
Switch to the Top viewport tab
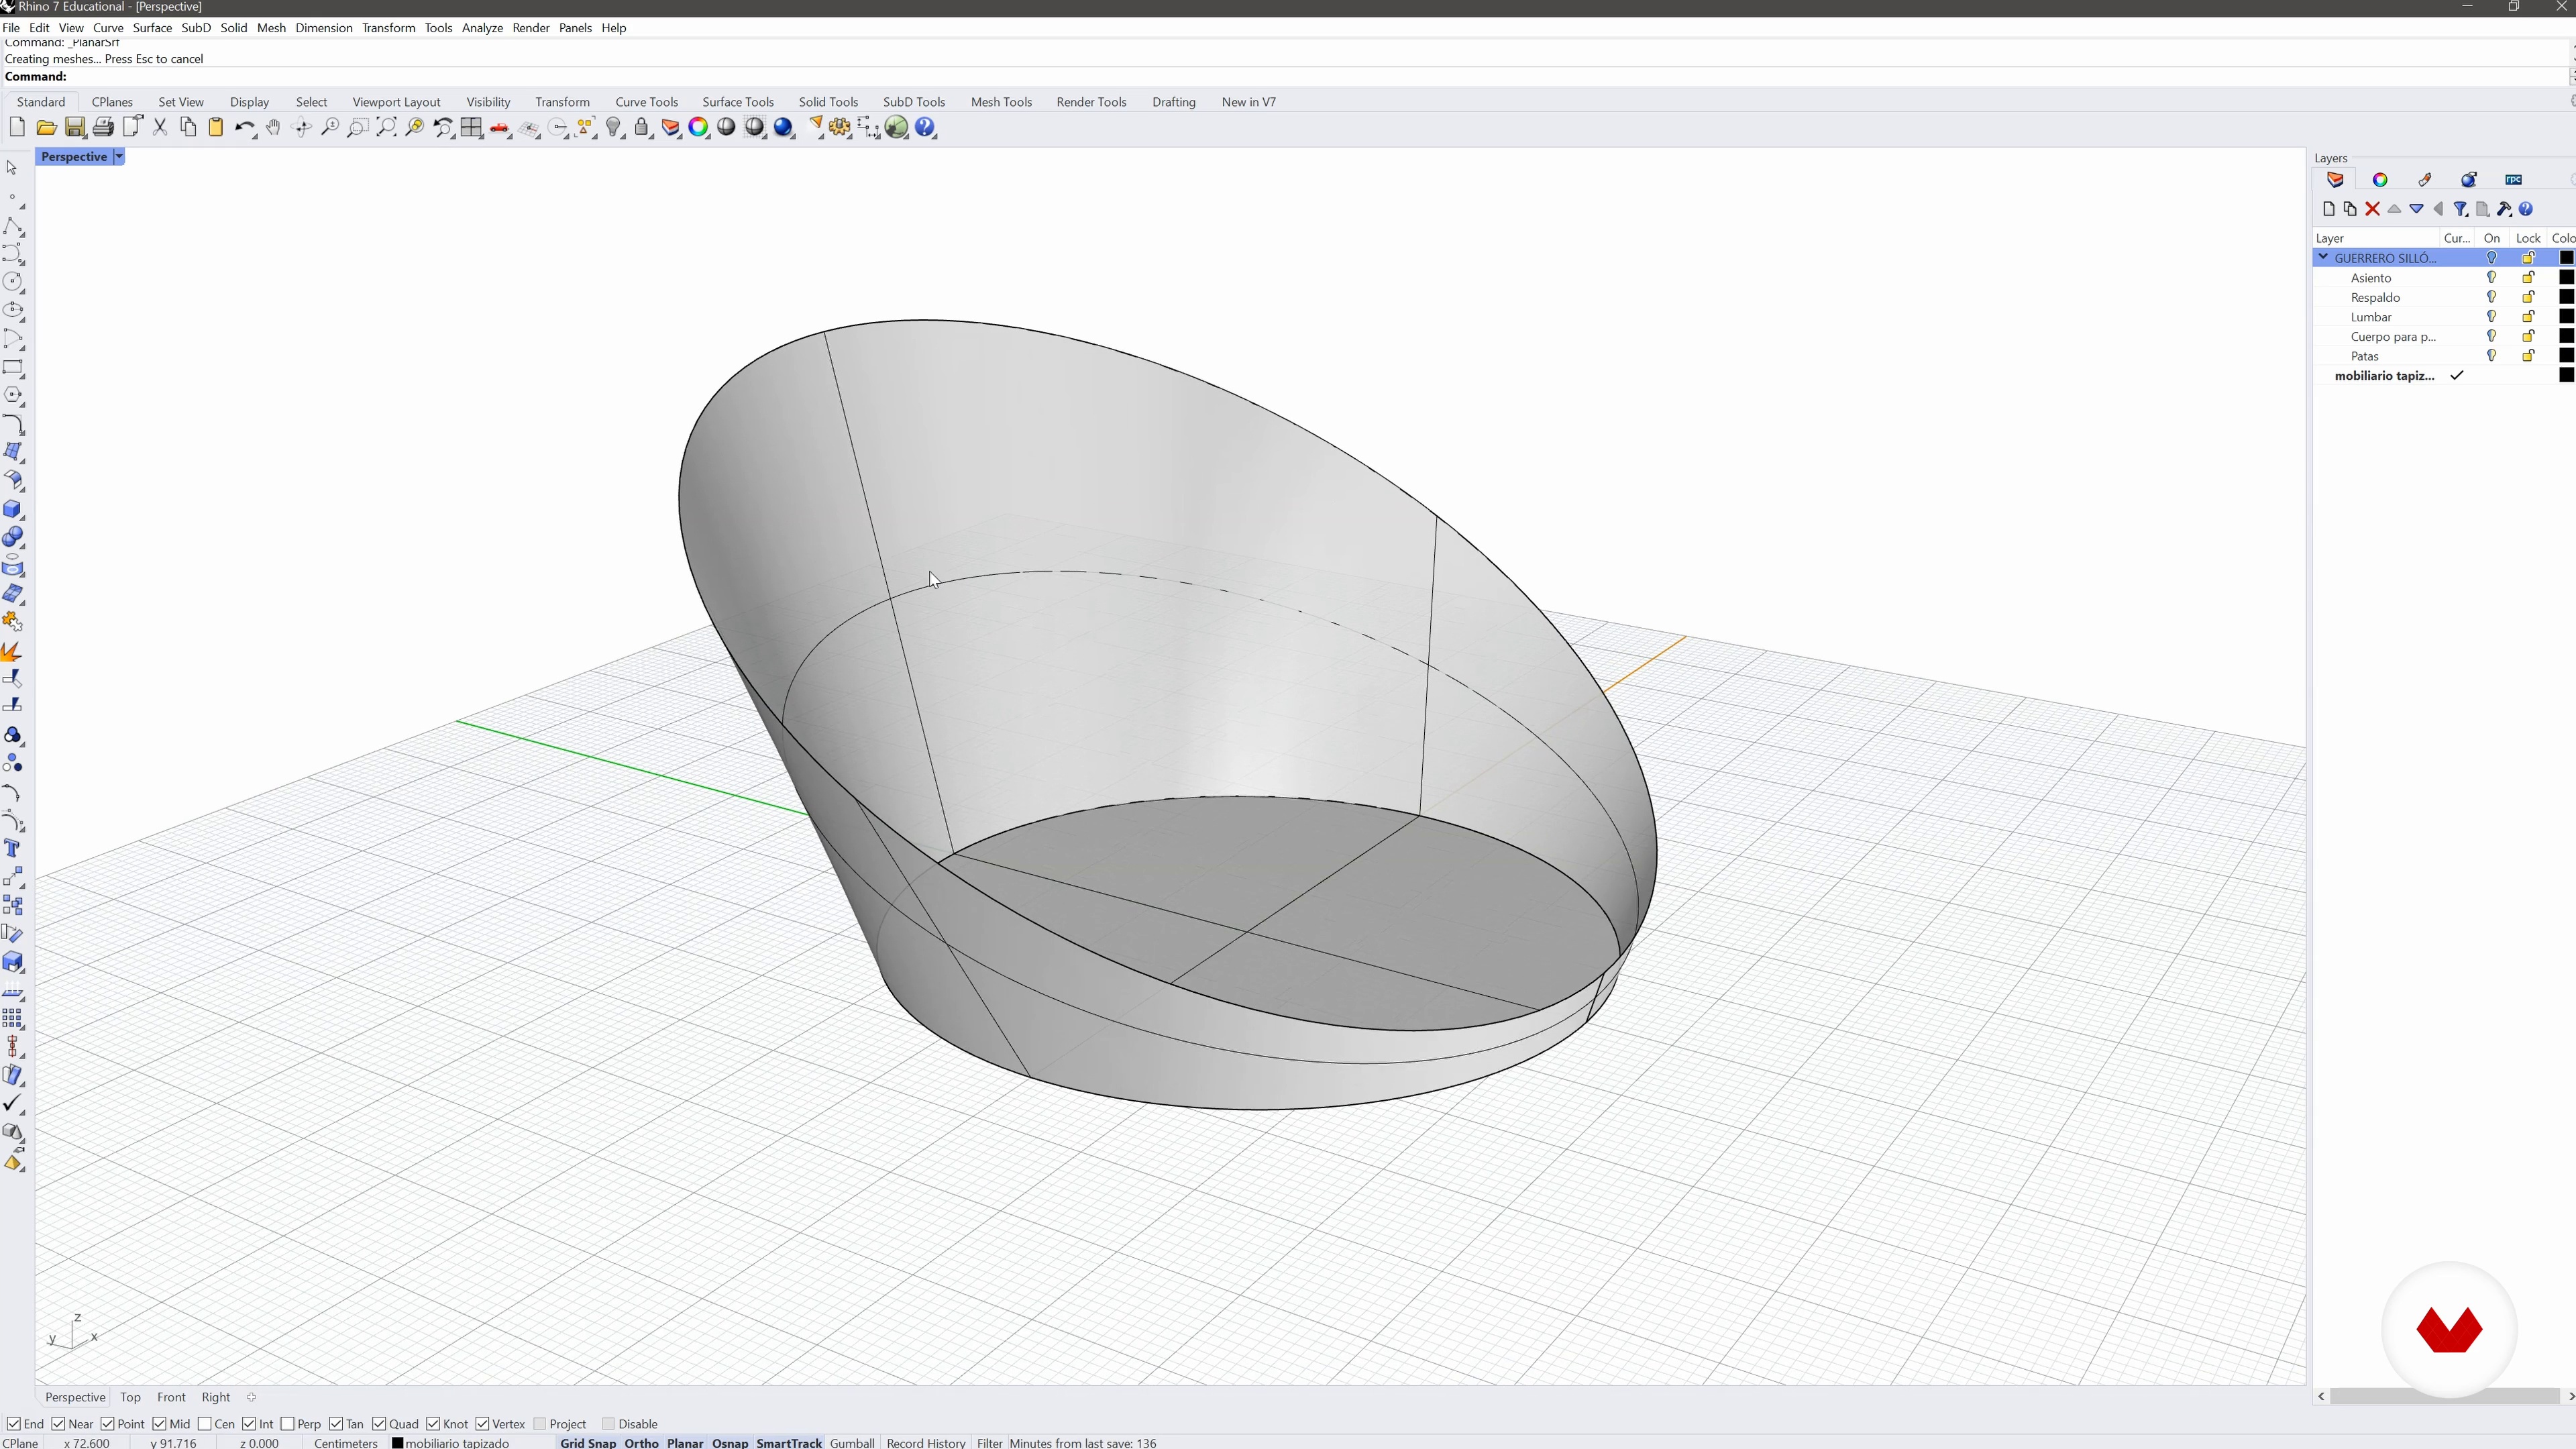[x=130, y=1397]
